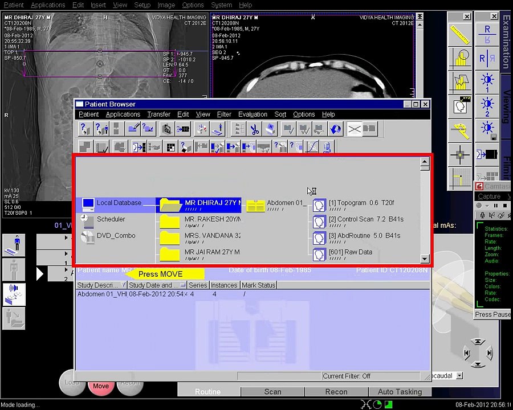This screenshot has height=410, width=513.
Task: Save window settings with brightness disk icon
Action: tap(487, 130)
